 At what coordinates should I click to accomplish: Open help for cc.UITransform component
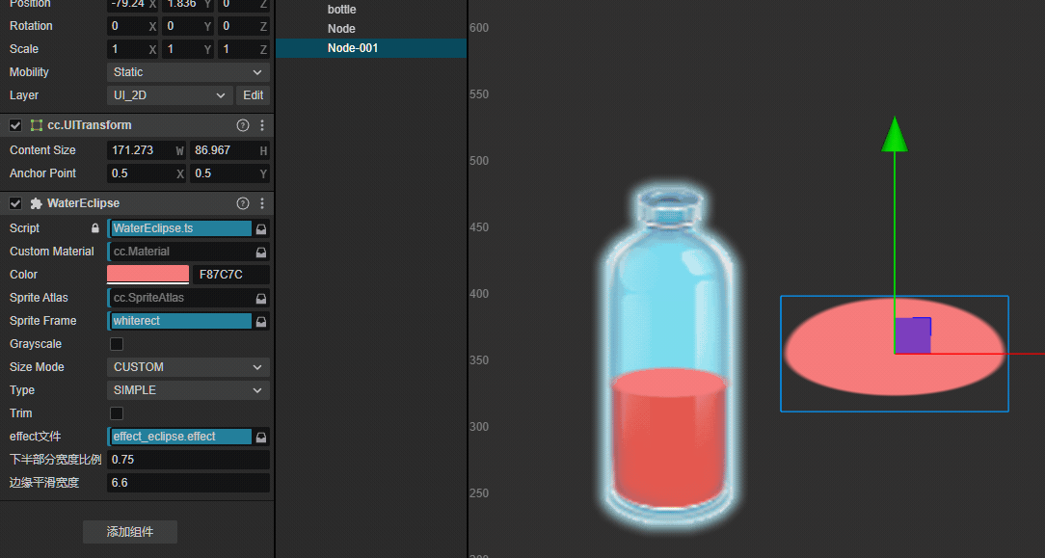[243, 125]
